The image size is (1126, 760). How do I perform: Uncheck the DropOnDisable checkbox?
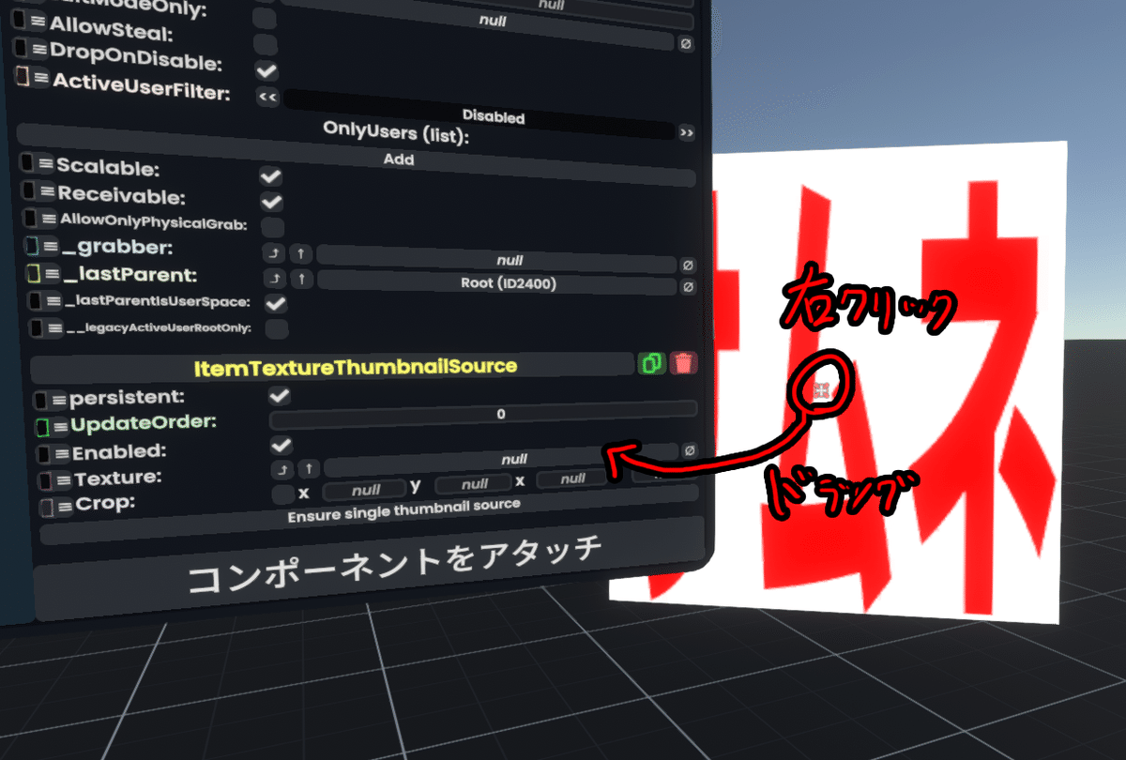click(266, 70)
